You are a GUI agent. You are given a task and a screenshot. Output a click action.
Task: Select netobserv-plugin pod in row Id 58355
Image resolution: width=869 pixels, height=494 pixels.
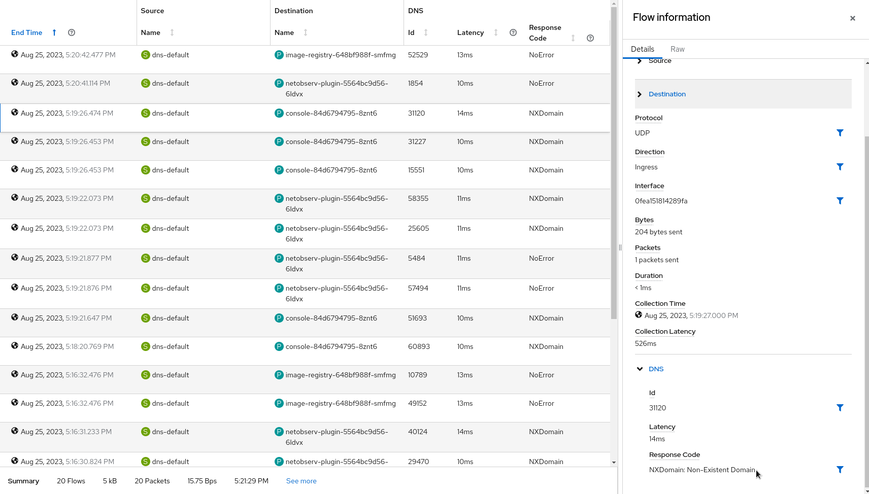(x=337, y=203)
